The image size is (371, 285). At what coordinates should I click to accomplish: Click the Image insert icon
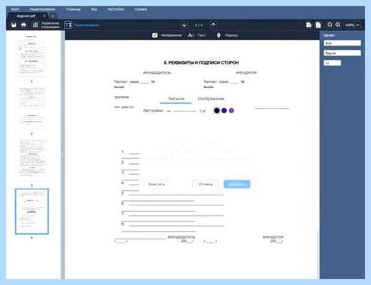pyautogui.click(x=155, y=35)
